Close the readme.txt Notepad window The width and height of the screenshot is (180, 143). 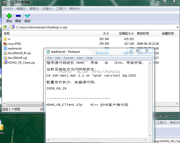[147, 50]
